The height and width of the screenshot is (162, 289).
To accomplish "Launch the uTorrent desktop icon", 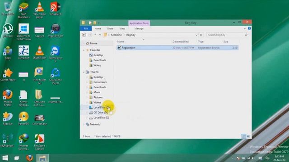I will pyautogui.click(x=8, y=31).
